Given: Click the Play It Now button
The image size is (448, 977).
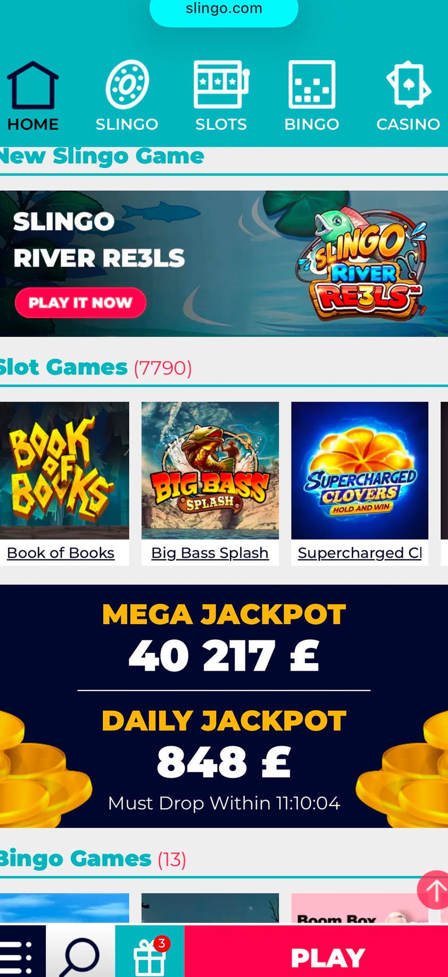Looking at the screenshot, I should [x=80, y=303].
